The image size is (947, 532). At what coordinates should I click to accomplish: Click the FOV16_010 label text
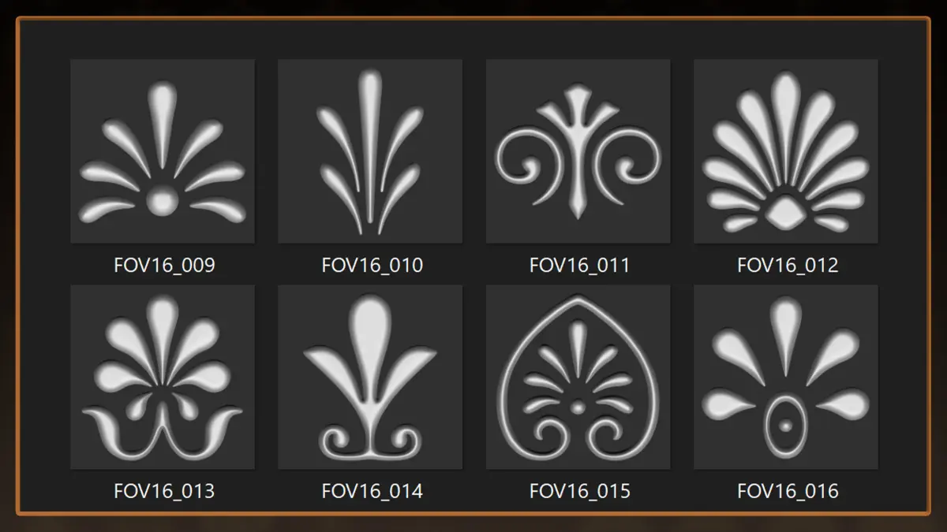point(372,266)
